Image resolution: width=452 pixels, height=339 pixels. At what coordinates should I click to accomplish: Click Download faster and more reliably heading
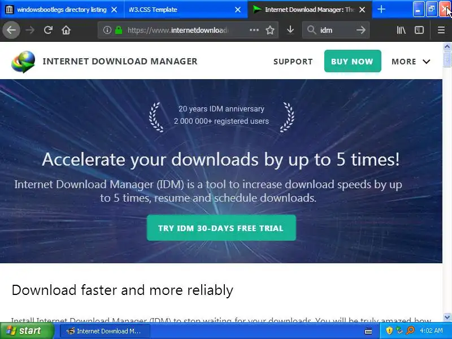pos(122,290)
